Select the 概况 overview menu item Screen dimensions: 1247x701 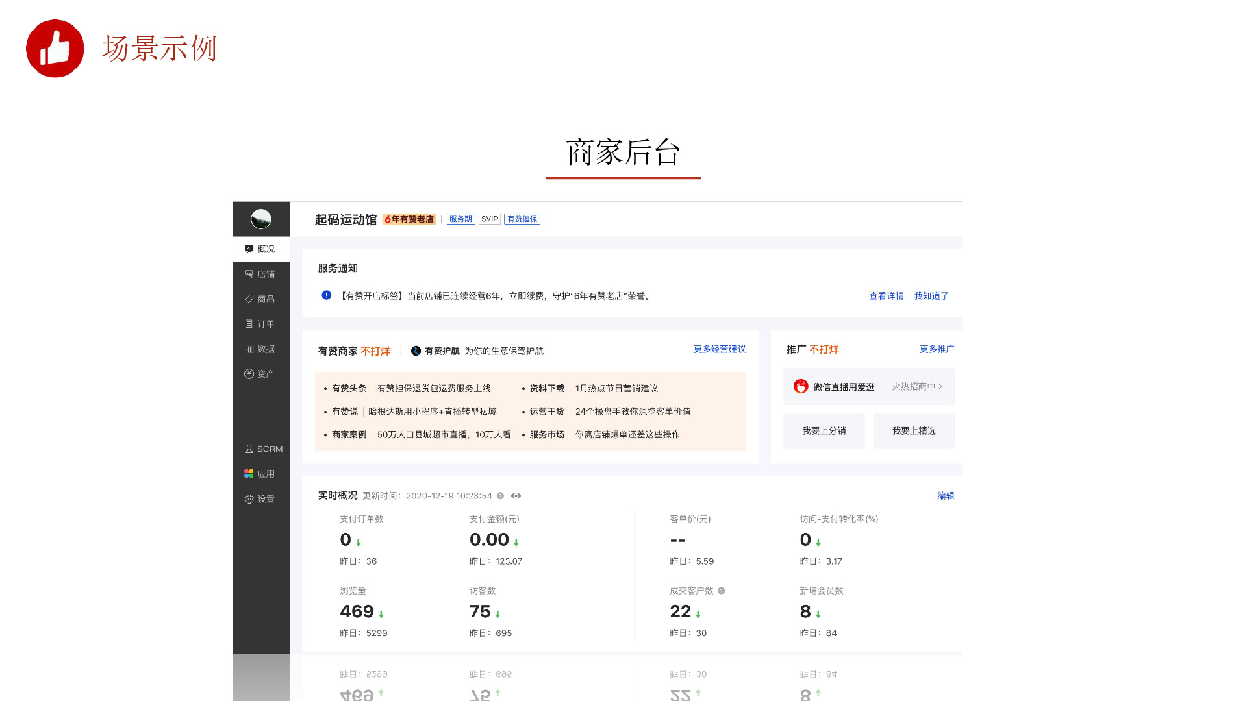point(260,249)
